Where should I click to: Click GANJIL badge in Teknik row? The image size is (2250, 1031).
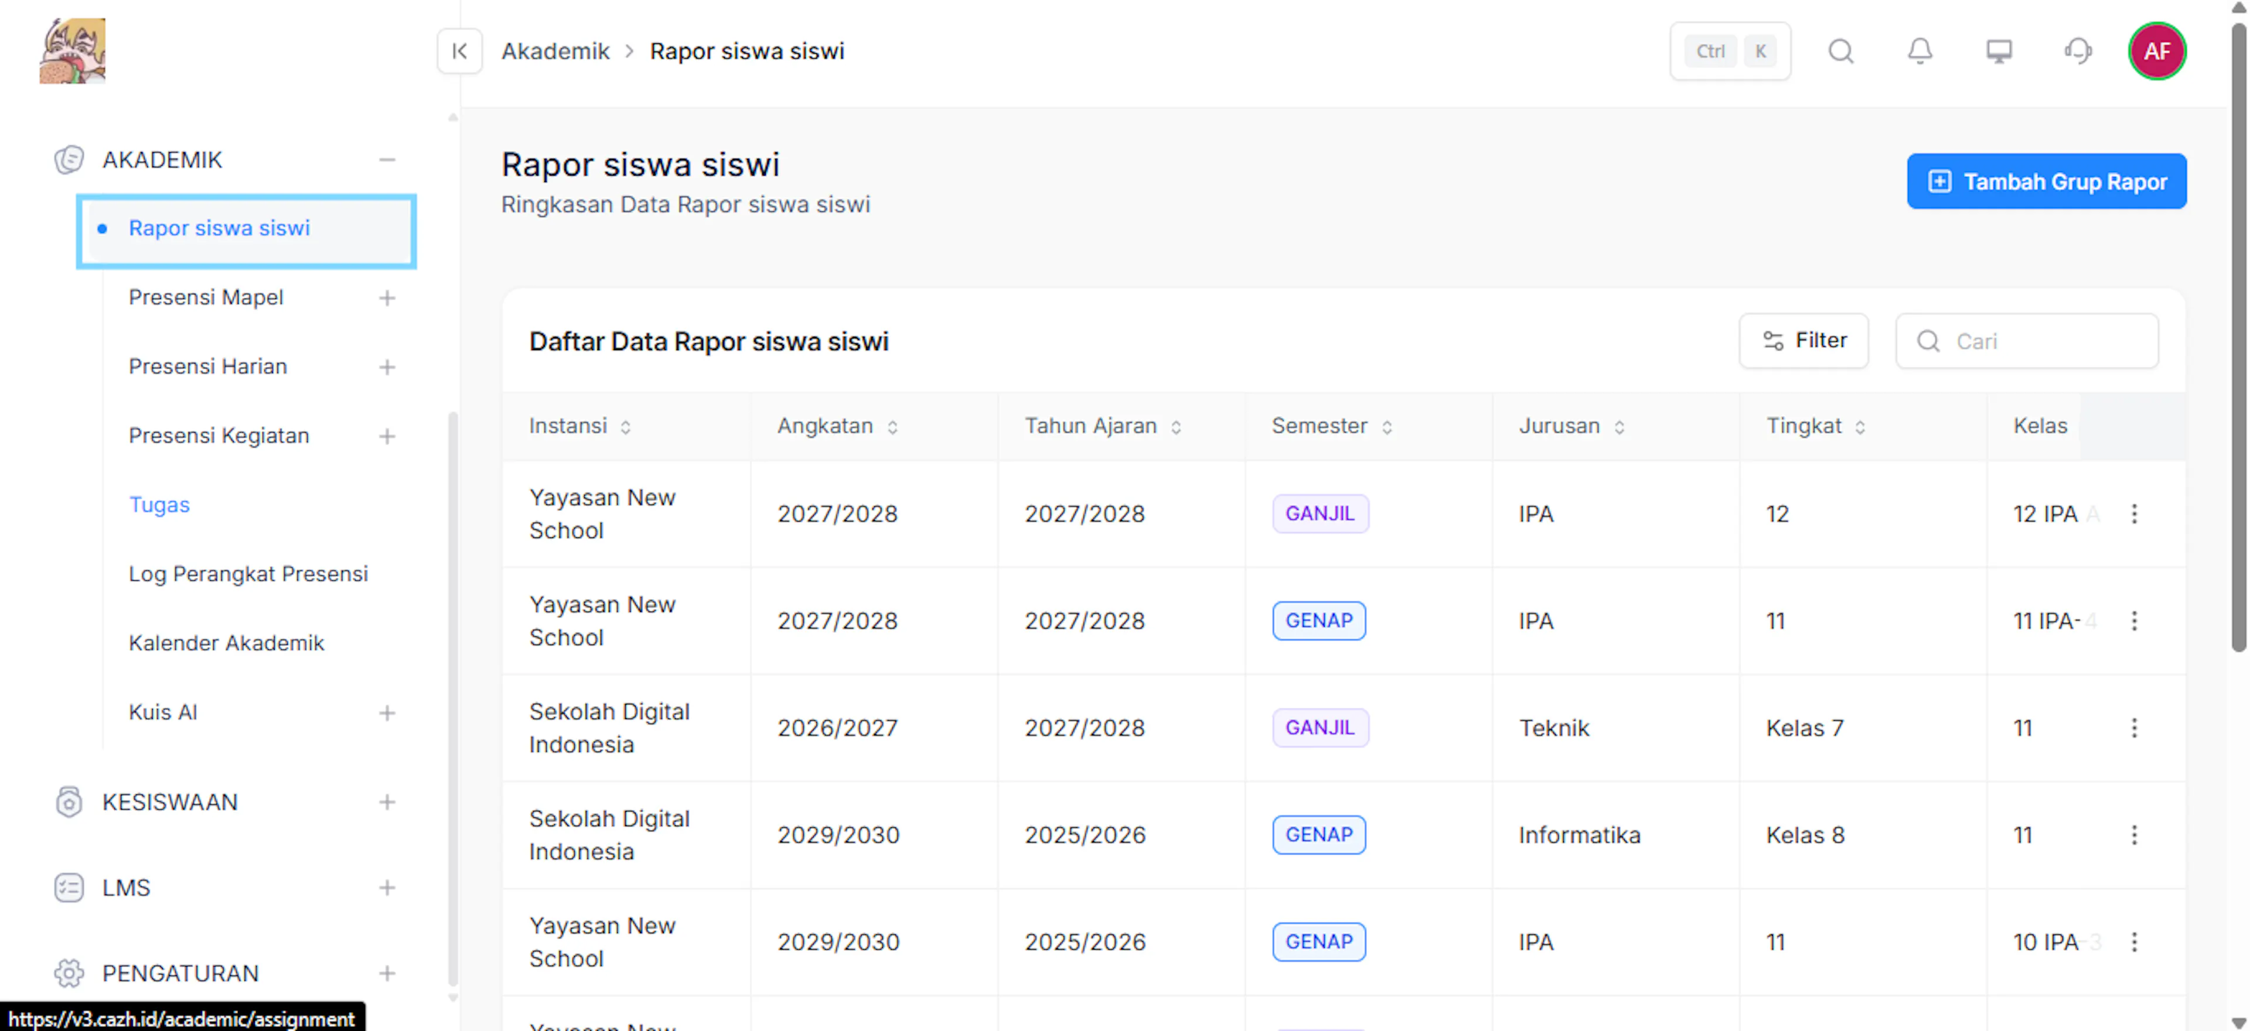click(1320, 728)
